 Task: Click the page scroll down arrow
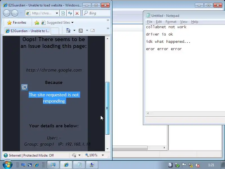pos(107,149)
